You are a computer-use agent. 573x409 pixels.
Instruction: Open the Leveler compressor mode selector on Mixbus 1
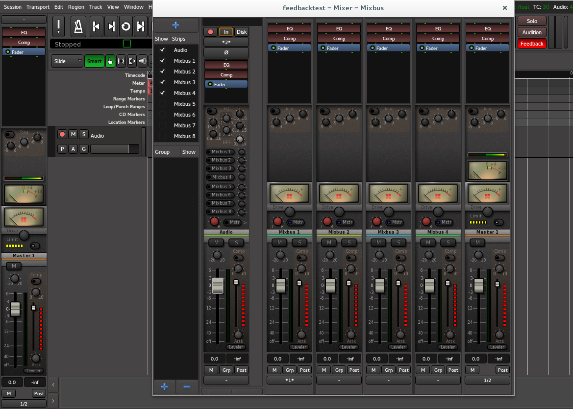tap(299, 347)
